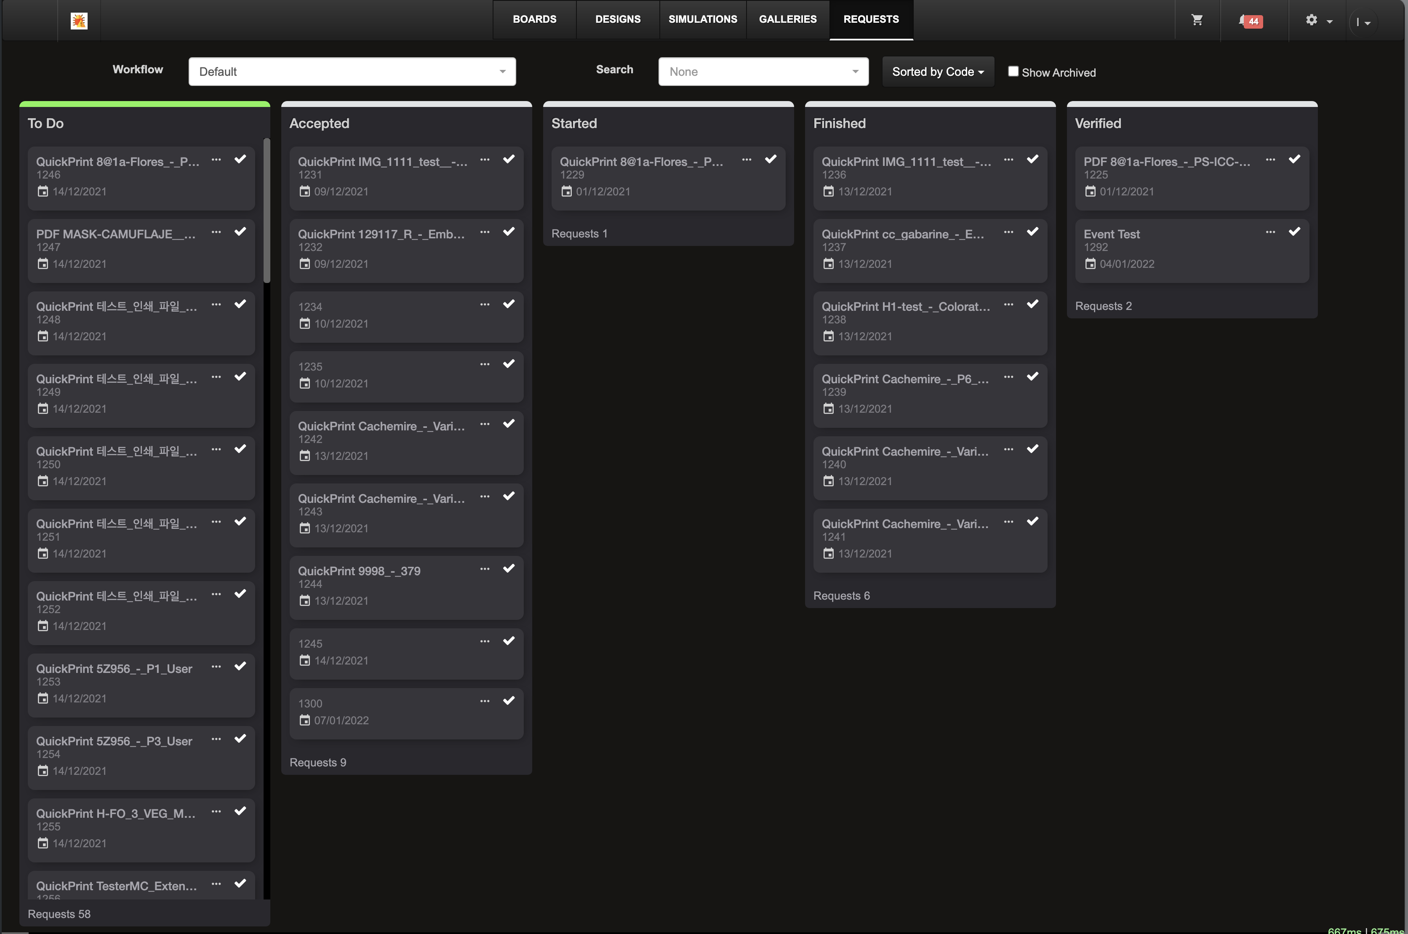Expand the Sorted by Code menu
The image size is (1408, 934).
[938, 72]
